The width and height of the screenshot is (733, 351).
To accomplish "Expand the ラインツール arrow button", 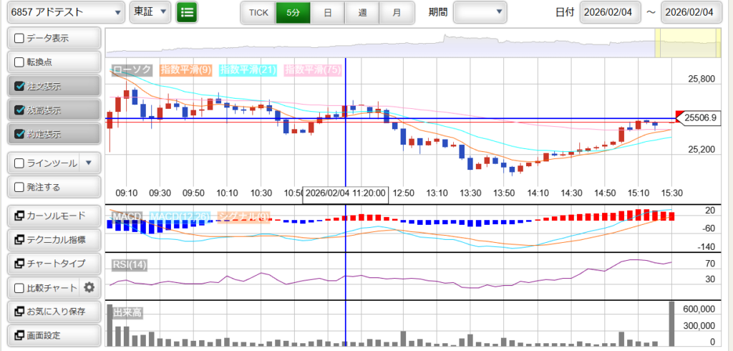I will [89, 163].
